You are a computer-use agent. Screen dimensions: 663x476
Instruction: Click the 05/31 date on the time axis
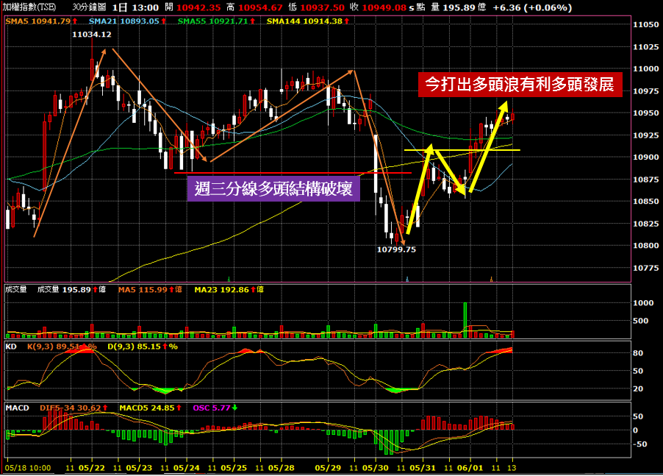pos(422,467)
